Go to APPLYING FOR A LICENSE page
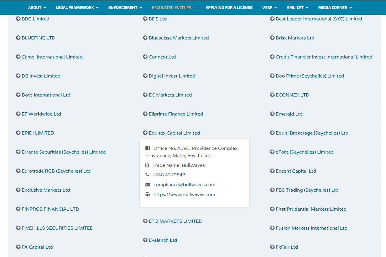Image resolution: width=386 pixels, height=257 pixels. (x=229, y=7)
